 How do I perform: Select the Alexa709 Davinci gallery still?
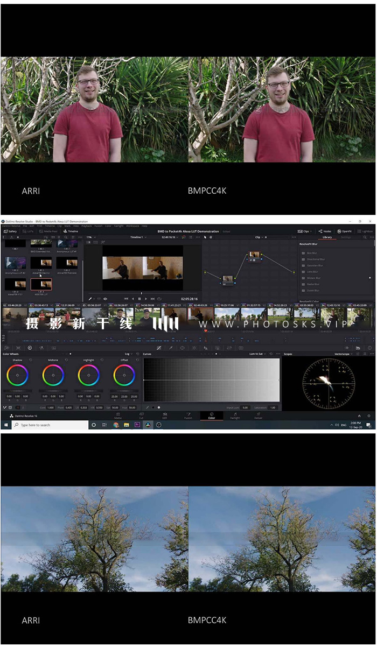[41, 264]
